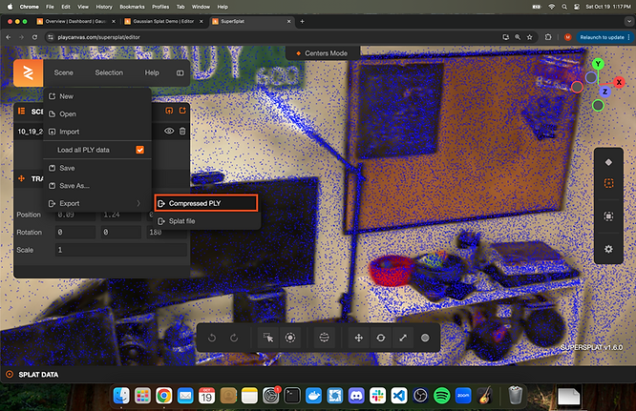This screenshot has height=411, width=636.
Task: Delete the splat with trash icon
Action: tap(182, 131)
